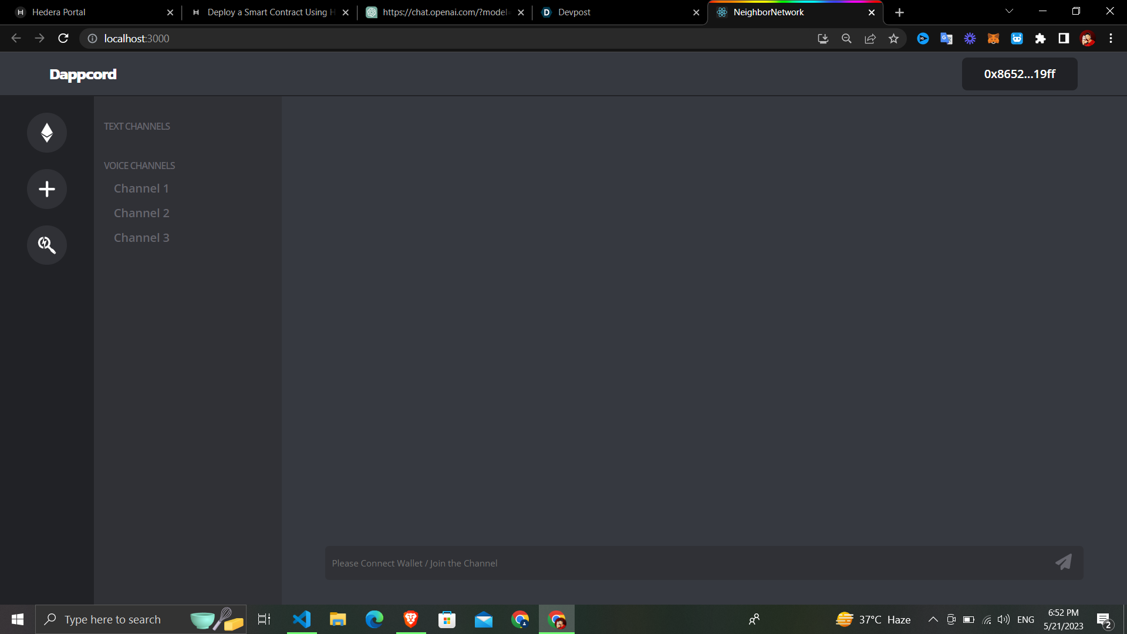The height and width of the screenshot is (634, 1127).
Task: Click the Ethereum server icon in sidebar
Action: click(x=47, y=133)
